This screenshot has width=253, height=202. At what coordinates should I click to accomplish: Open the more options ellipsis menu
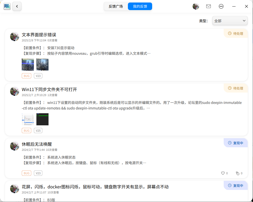221,7
